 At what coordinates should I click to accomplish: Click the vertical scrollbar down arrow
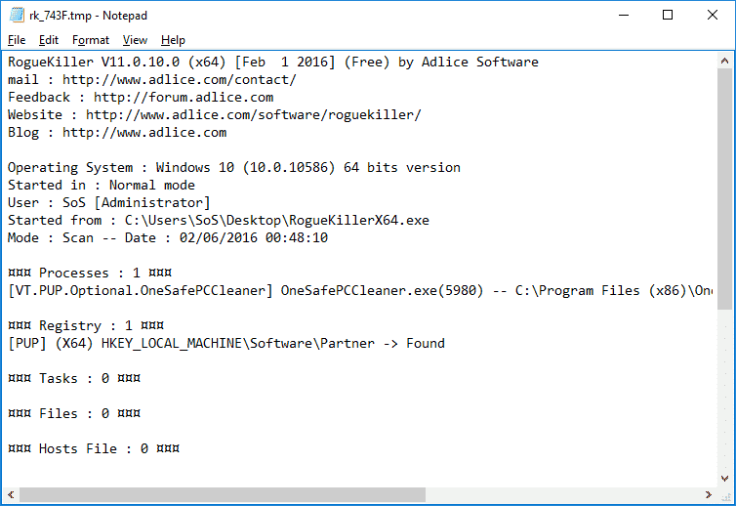tap(724, 478)
